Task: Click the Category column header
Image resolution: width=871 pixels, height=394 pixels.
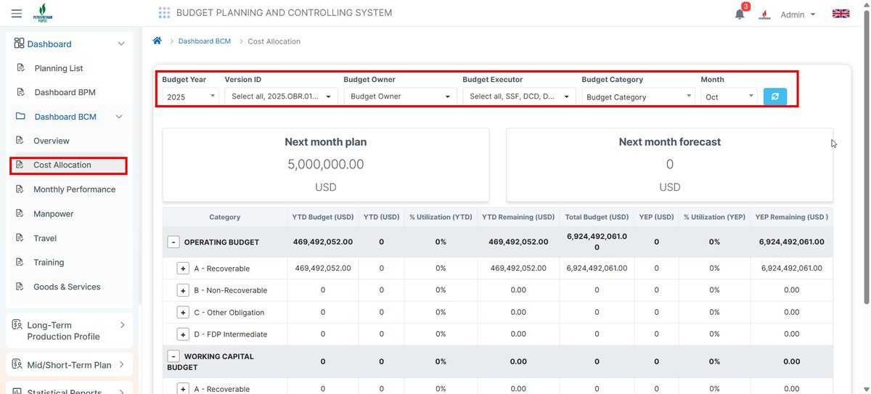Action: [225, 217]
